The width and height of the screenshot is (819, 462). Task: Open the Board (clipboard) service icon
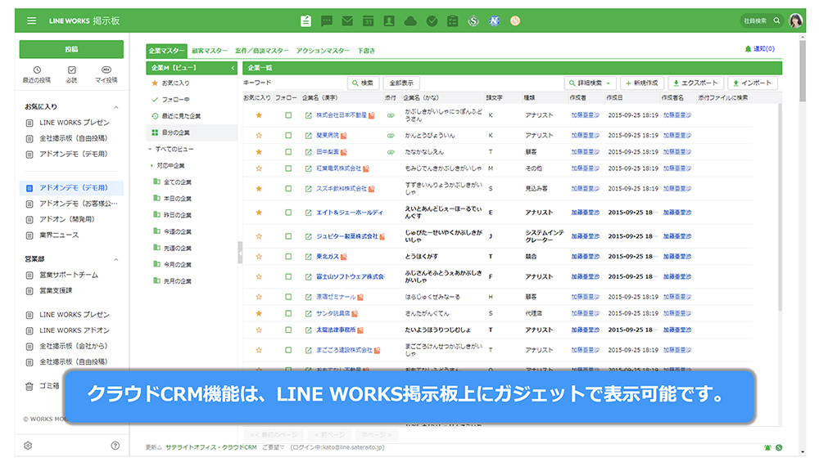tap(305, 21)
